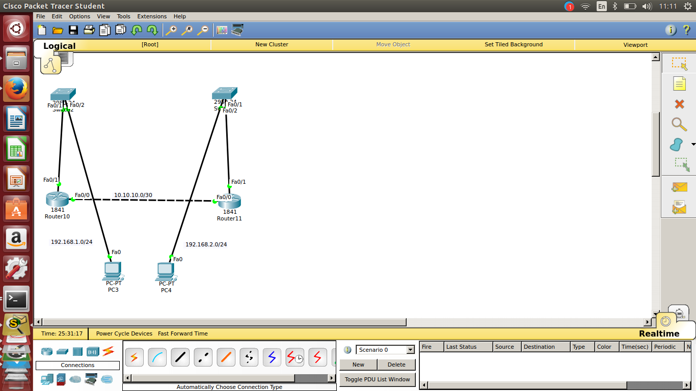This screenshot has height=391, width=696.
Task: Click the Delete scenario button
Action: [x=396, y=365]
